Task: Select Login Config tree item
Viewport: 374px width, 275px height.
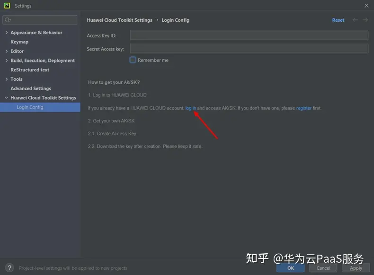Action: pyautogui.click(x=40, y=107)
